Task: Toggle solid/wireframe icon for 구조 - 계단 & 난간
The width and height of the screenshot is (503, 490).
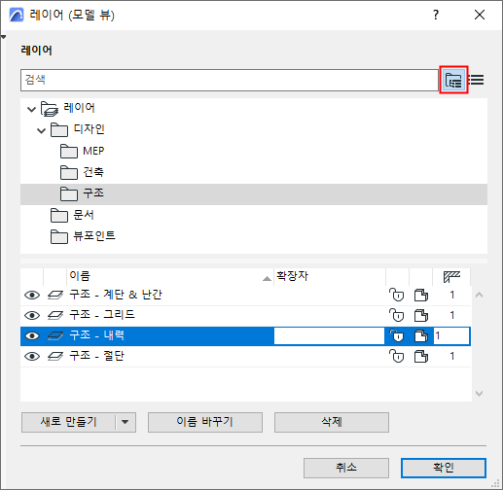Action: 421,296
